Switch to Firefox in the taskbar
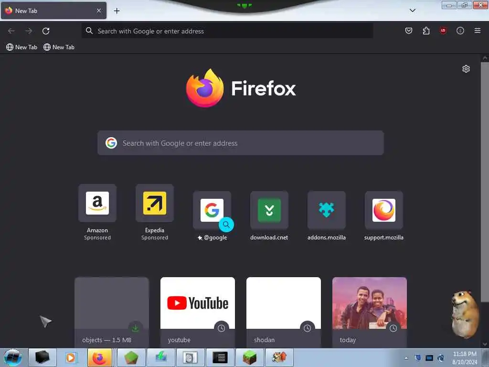This screenshot has width=489, height=367. click(x=100, y=357)
